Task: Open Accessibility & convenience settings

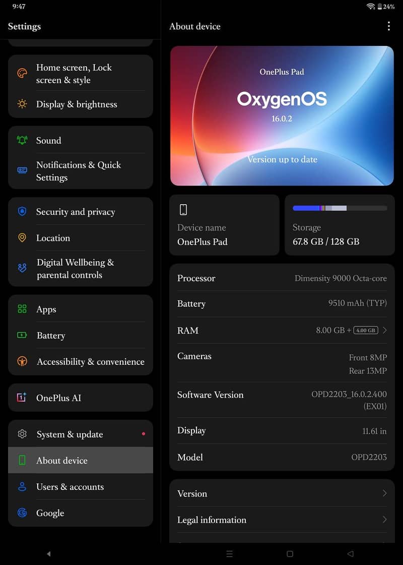Action: click(81, 361)
